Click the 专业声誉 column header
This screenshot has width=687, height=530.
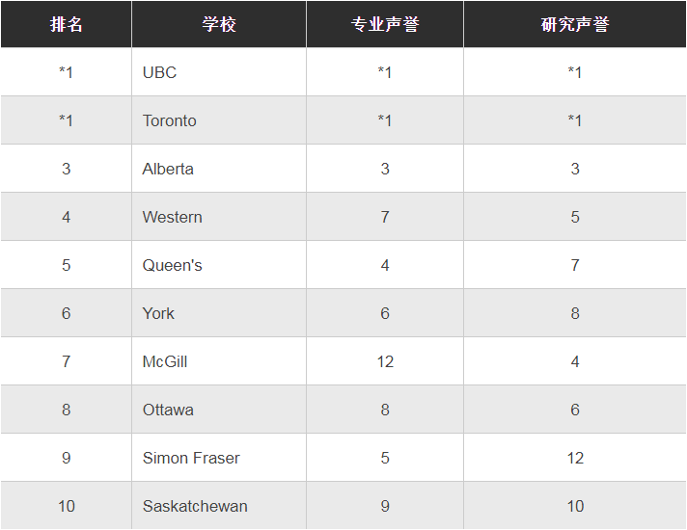(x=384, y=24)
